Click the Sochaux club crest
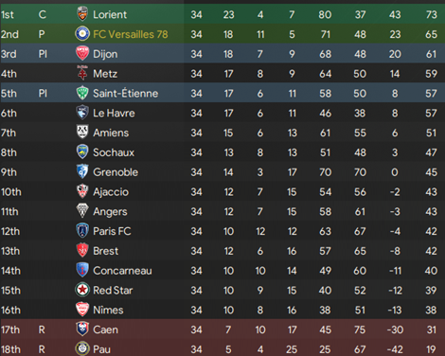The height and width of the screenshot is (356, 445). click(x=82, y=151)
